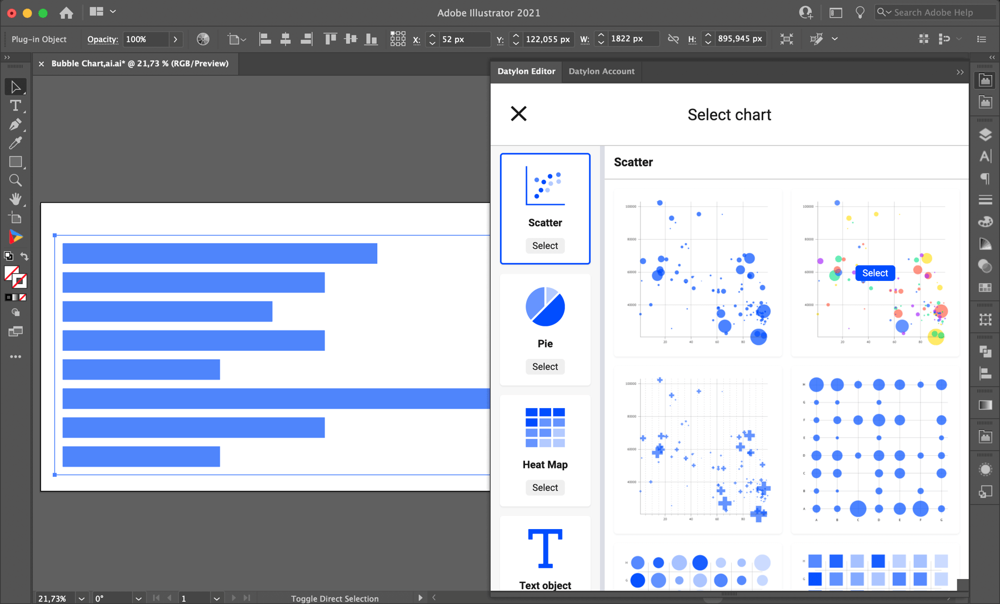Toggle Direct Selection in the status bar
The width and height of the screenshot is (1000, 604).
click(334, 598)
